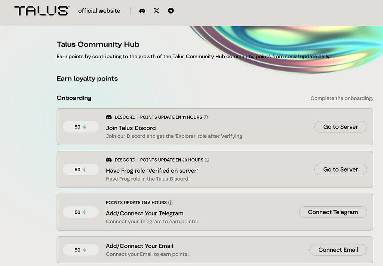Click info icon next to 6 HOURS update
Image resolution: width=383 pixels, height=266 pixels.
pyautogui.click(x=170, y=203)
